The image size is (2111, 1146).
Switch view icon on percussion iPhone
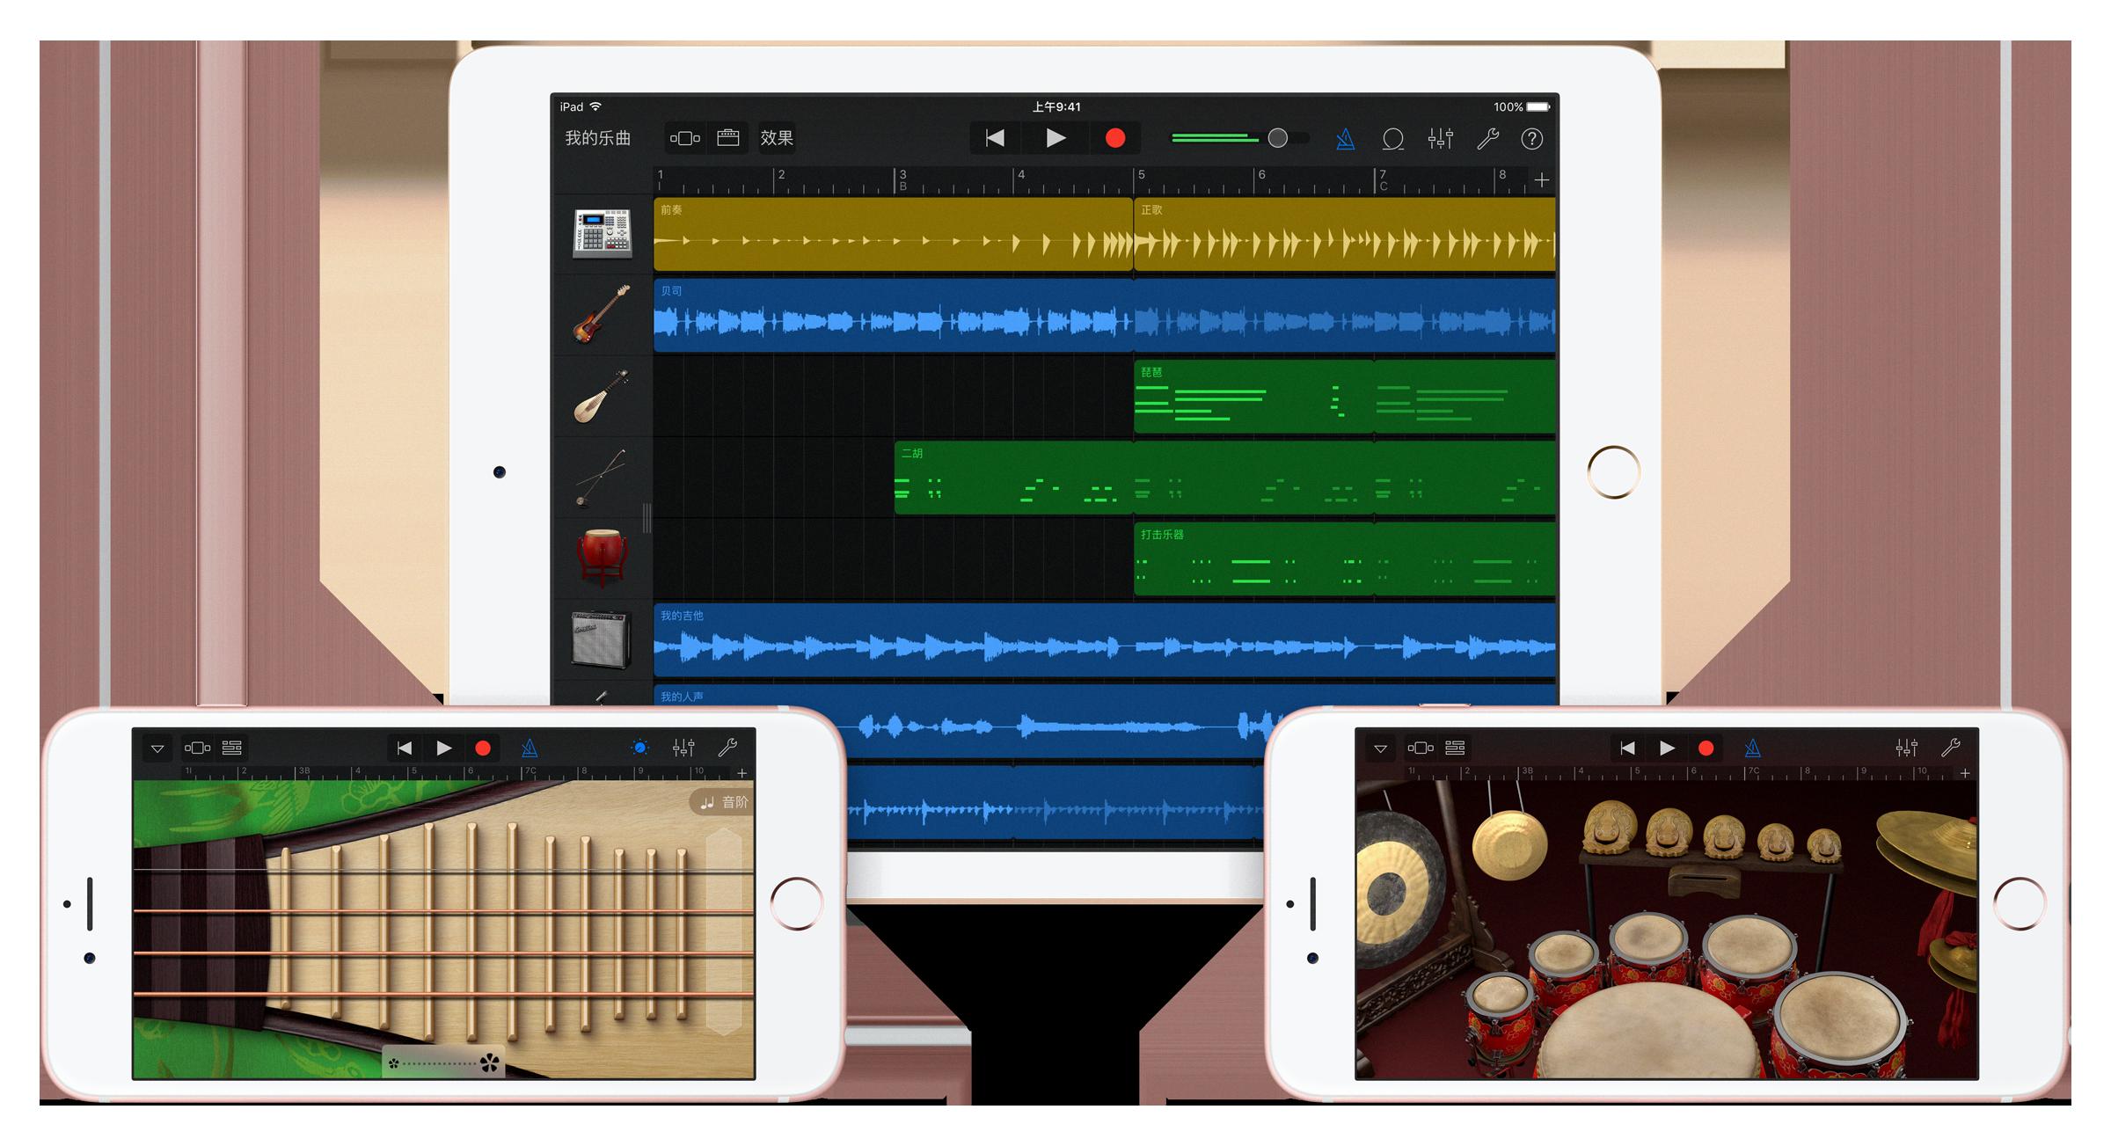click(x=1421, y=748)
